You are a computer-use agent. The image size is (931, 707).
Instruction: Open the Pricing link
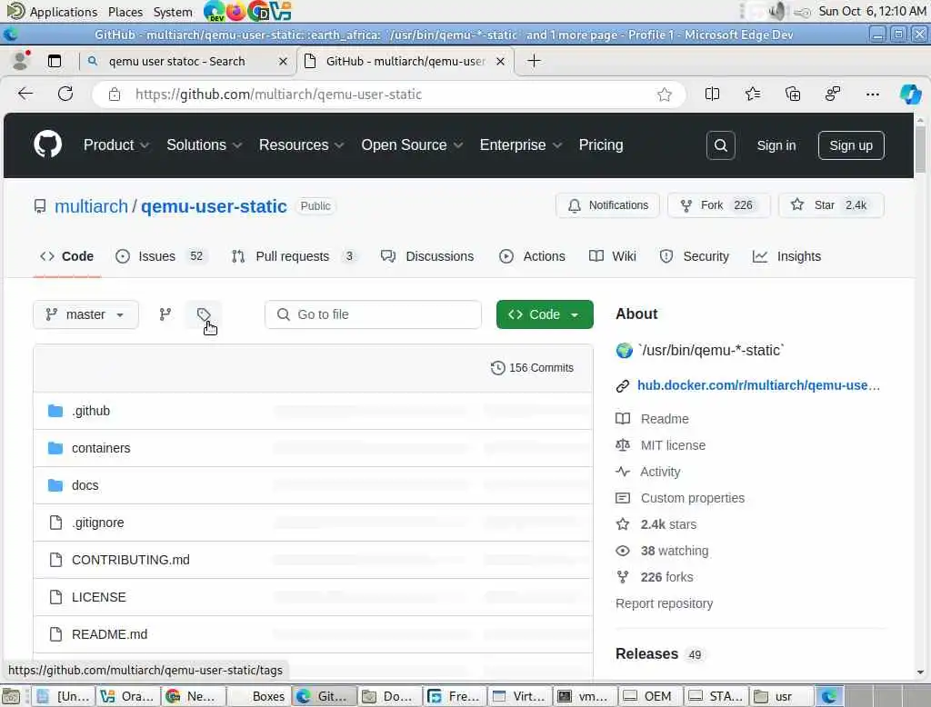[601, 144]
